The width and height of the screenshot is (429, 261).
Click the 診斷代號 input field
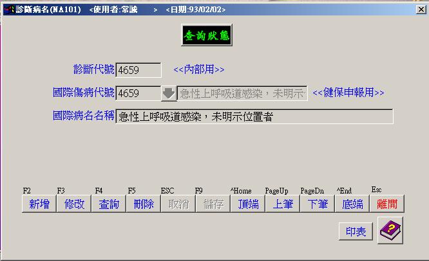click(138, 69)
